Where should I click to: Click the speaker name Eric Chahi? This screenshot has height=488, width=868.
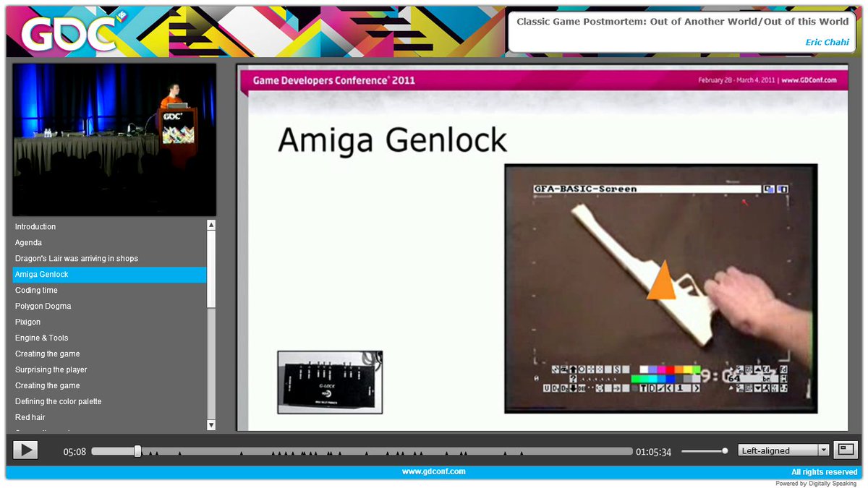827,43
